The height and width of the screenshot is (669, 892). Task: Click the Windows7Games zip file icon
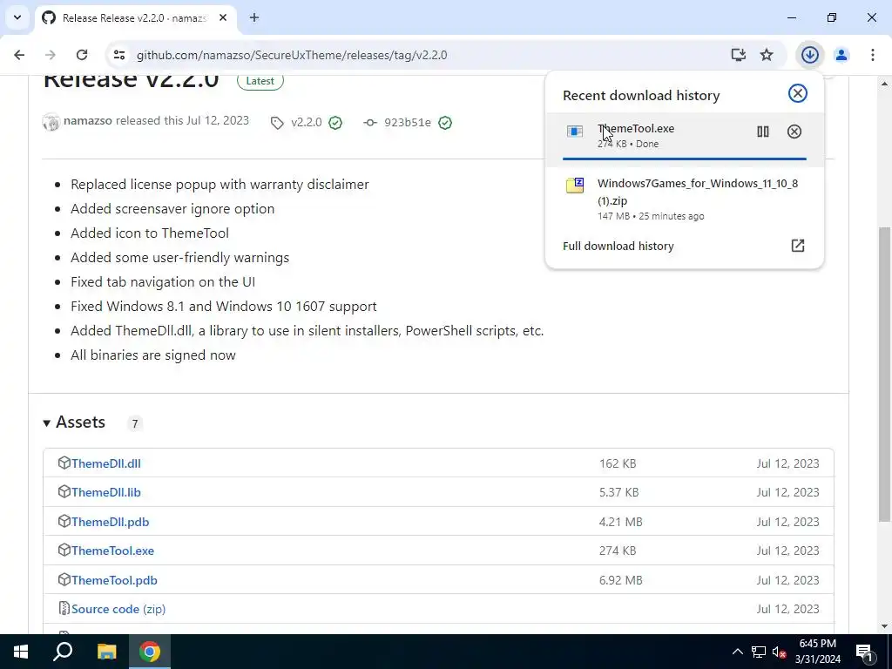(x=575, y=186)
